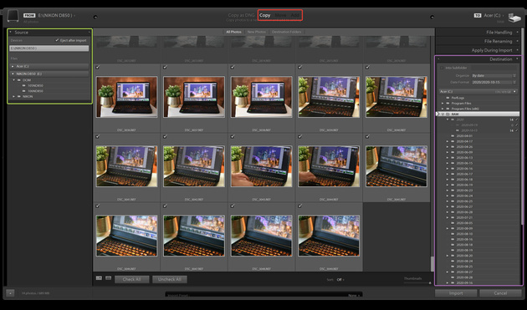Open the Sort Off dropdown
The image size is (527, 310).
click(340, 279)
